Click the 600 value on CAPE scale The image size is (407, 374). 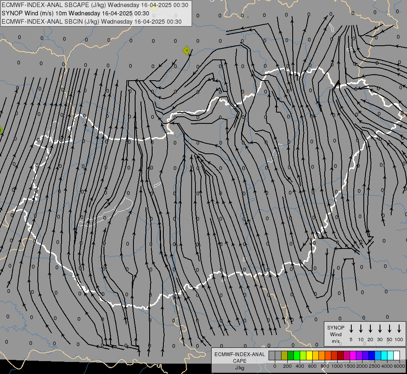(x=312, y=366)
